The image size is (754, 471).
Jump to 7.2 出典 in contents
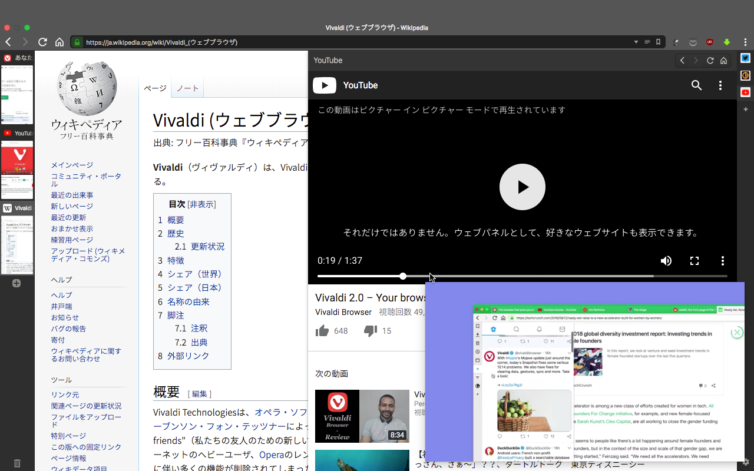(191, 342)
